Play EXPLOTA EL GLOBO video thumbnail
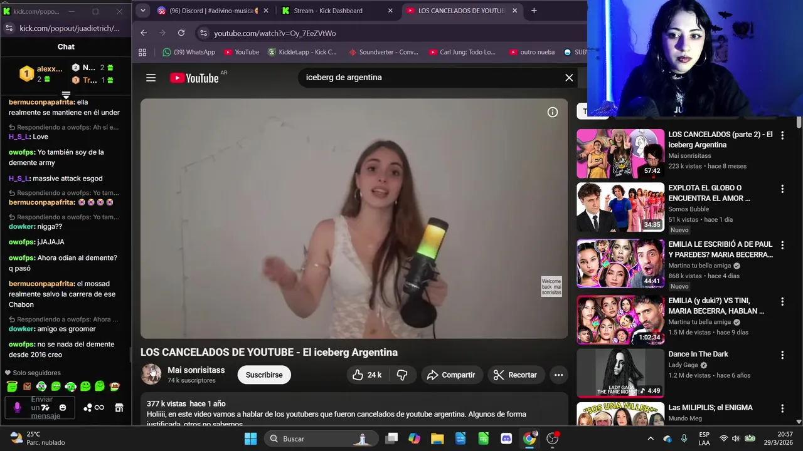 click(x=620, y=207)
